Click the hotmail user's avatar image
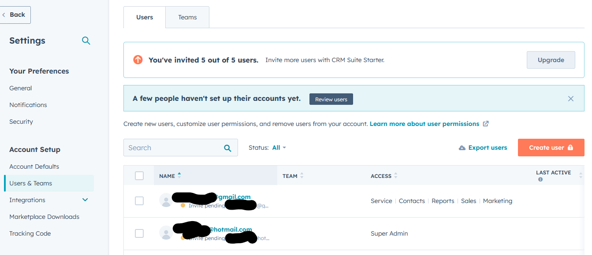This screenshot has width=592, height=255. [x=165, y=233]
